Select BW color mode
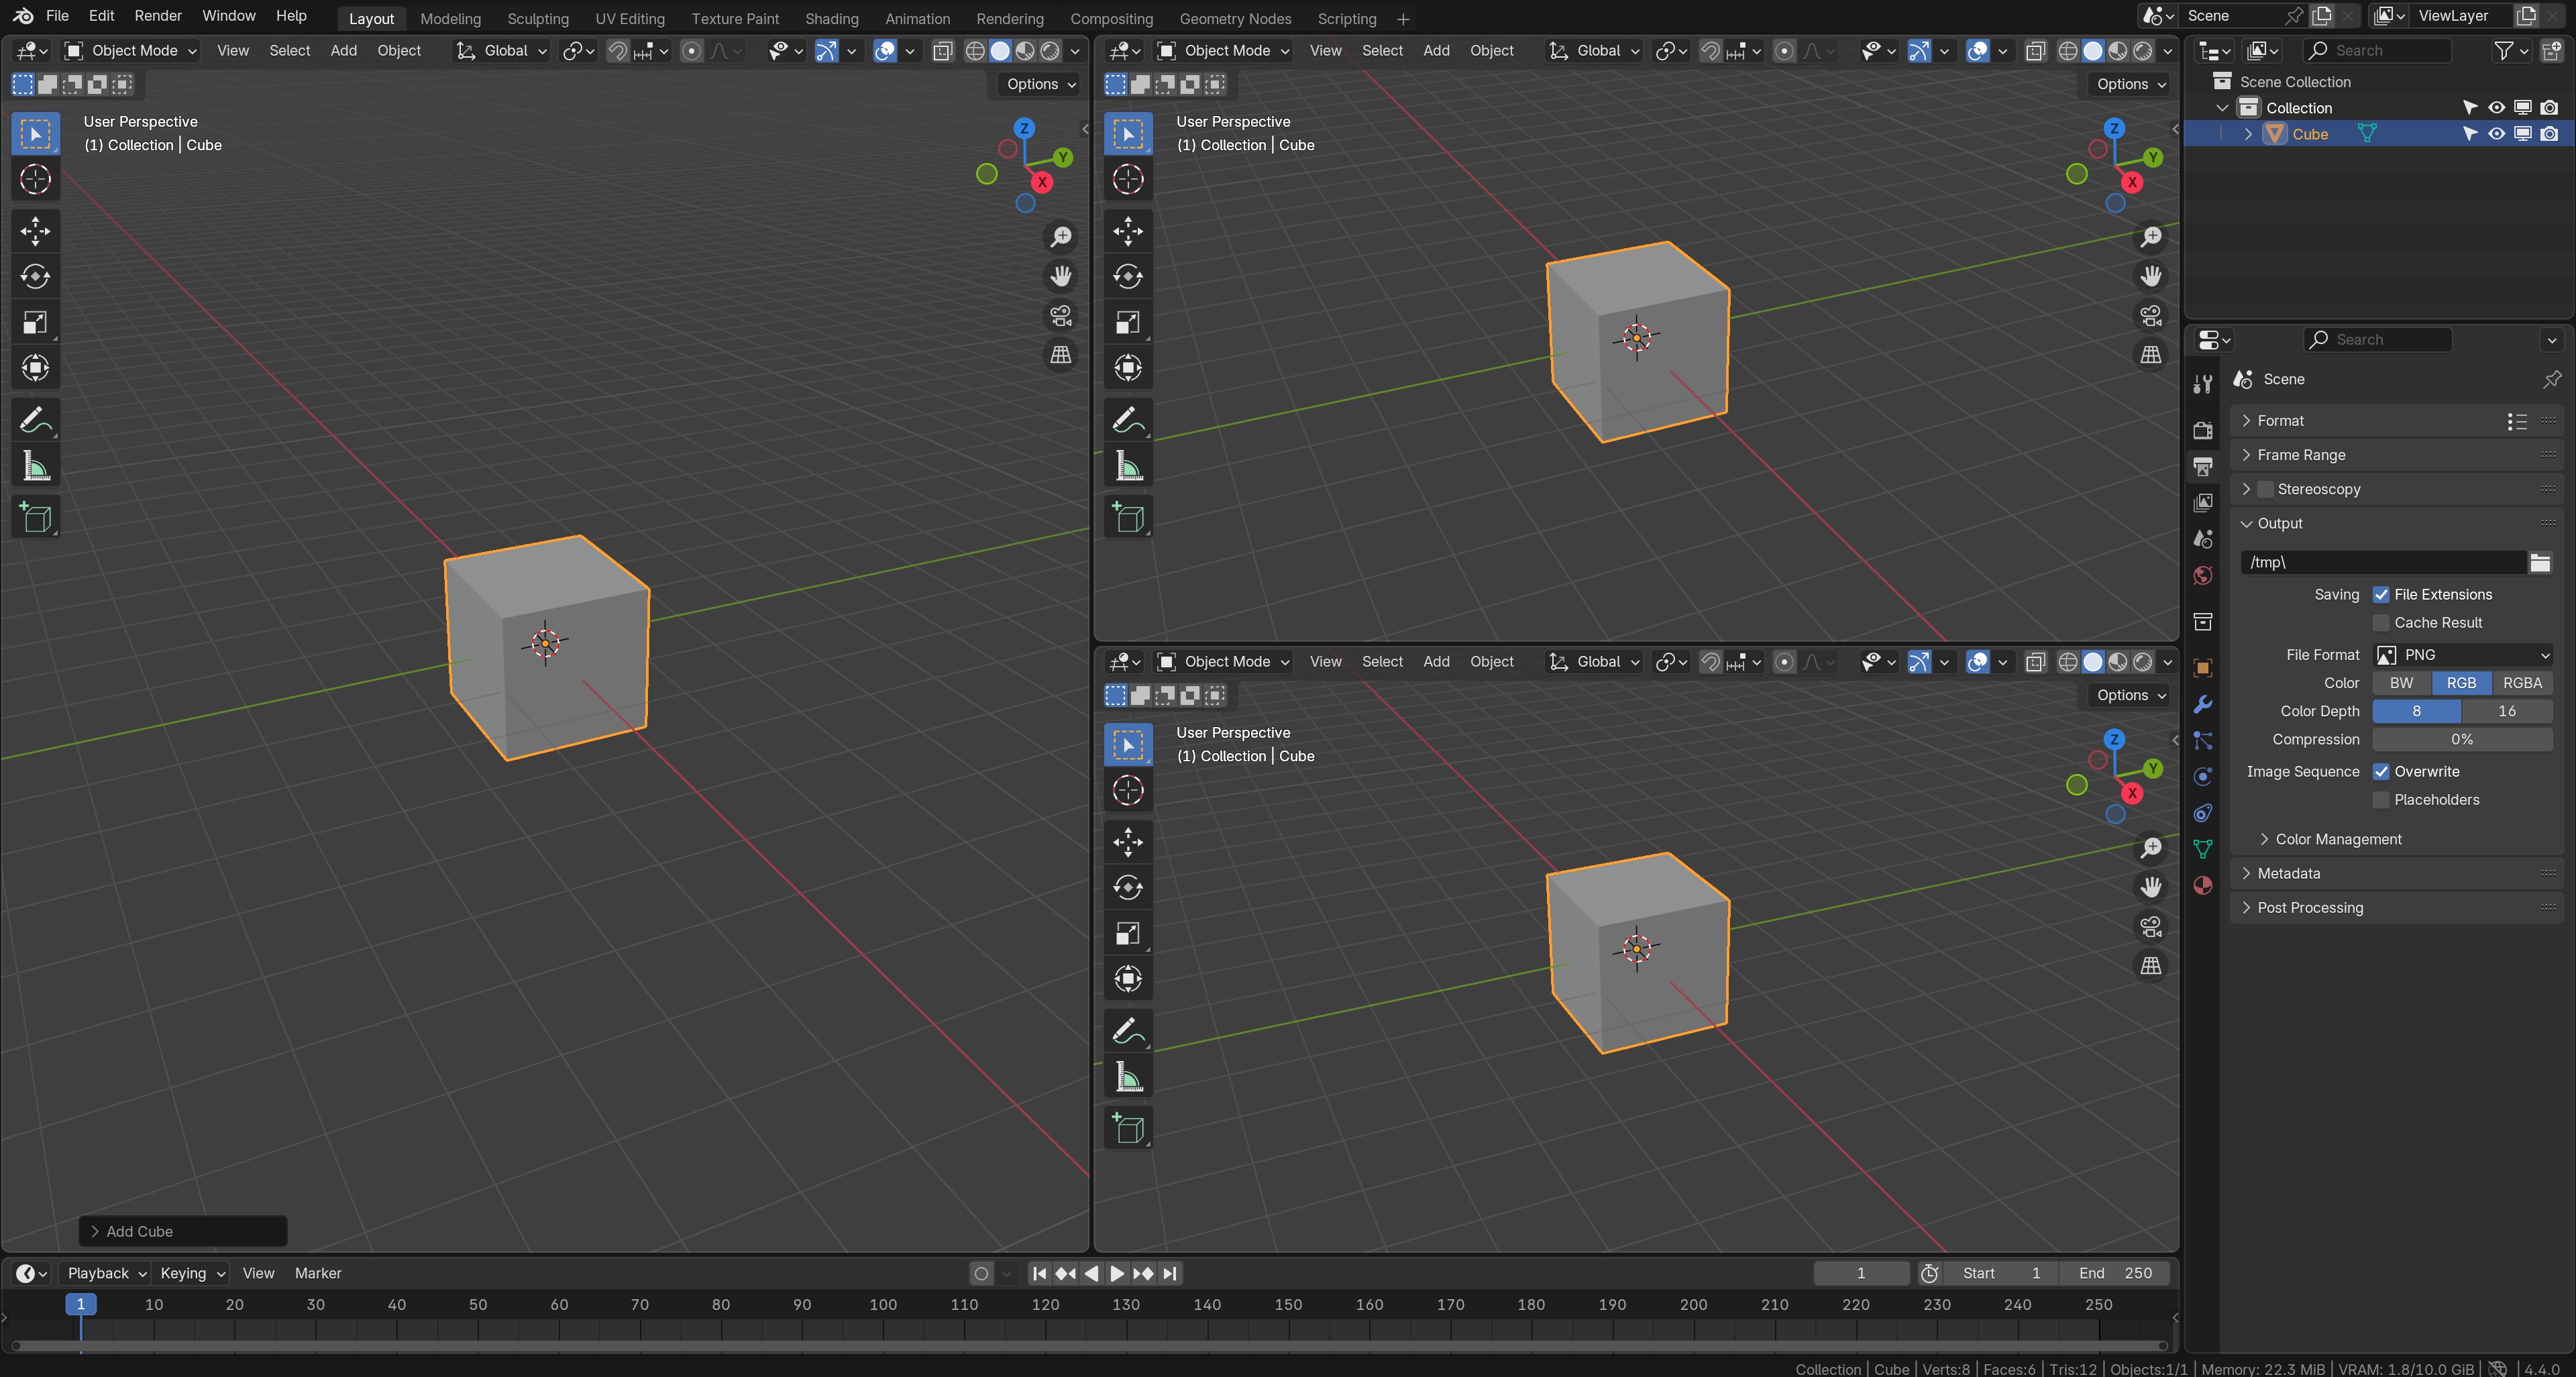 point(2401,683)
